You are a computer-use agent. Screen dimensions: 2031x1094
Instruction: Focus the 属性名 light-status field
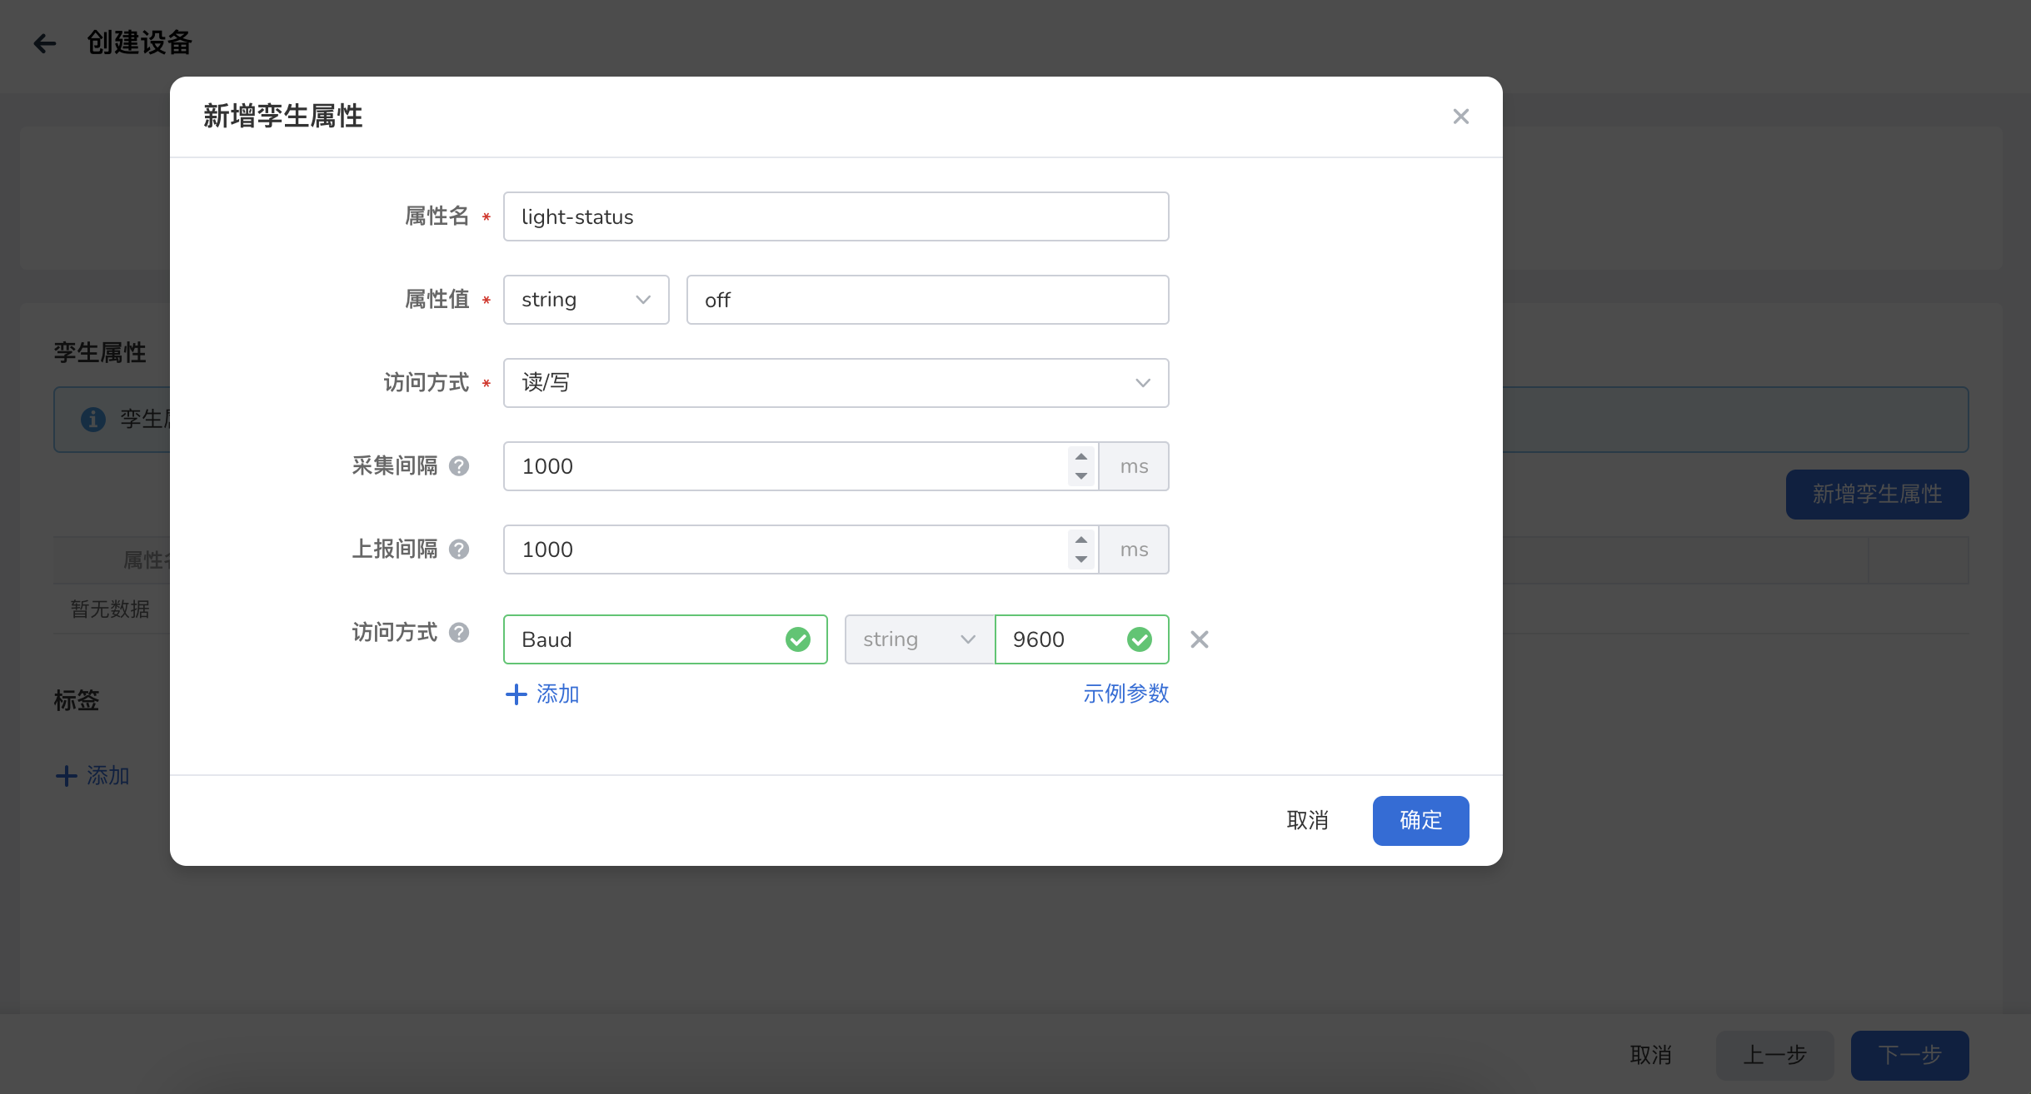pyautogui.click(x=836, y=216)
